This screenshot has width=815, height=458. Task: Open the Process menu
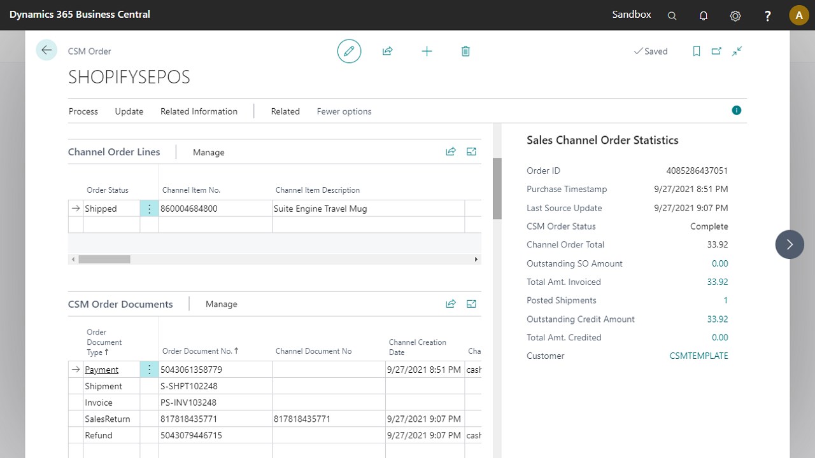[83, 111]
